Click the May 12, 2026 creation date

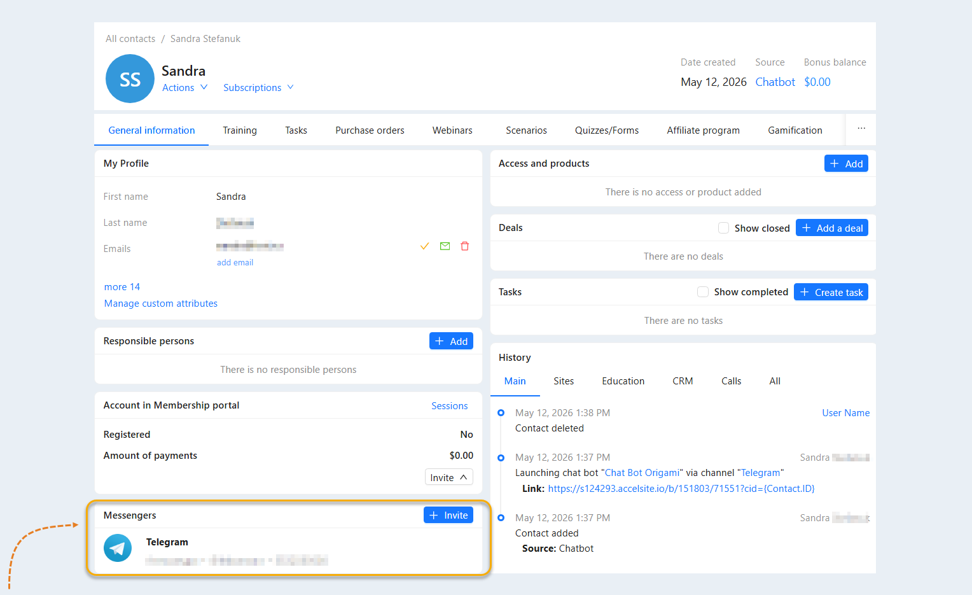tap(714, 82)
